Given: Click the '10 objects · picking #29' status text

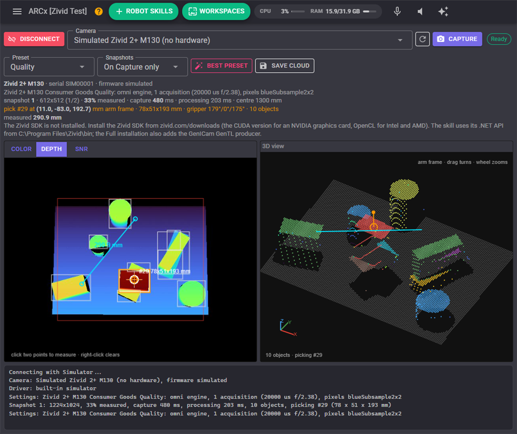Looking at the screenshot, I should 294,355.
